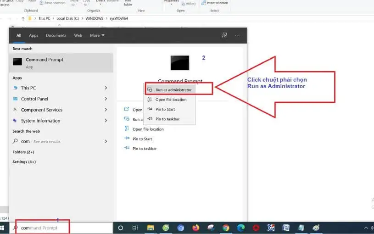Click Open file location in preview pane
The image size is (374, 234).
(x=144, y=129)
